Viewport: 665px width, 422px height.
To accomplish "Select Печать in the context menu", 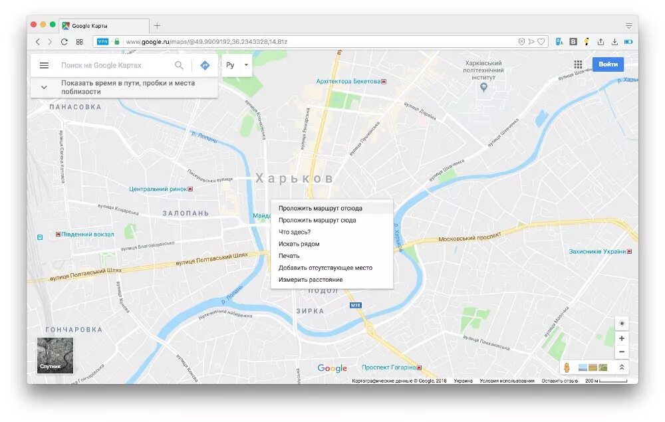I will point(332,255).
